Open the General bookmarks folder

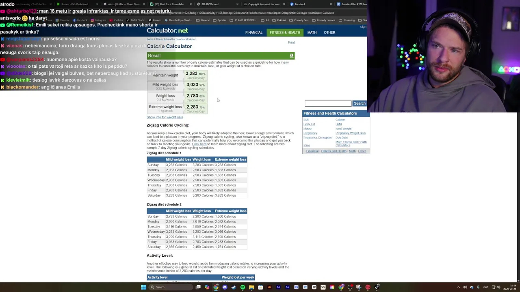203,20
